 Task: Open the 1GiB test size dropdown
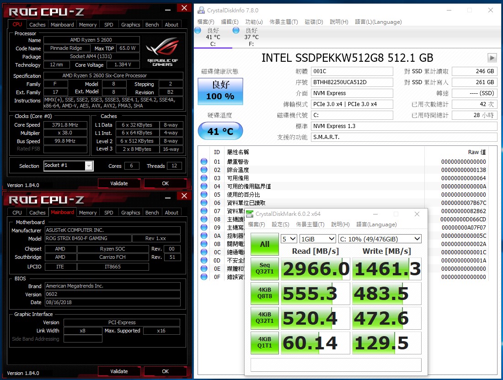tap(318, 239)
